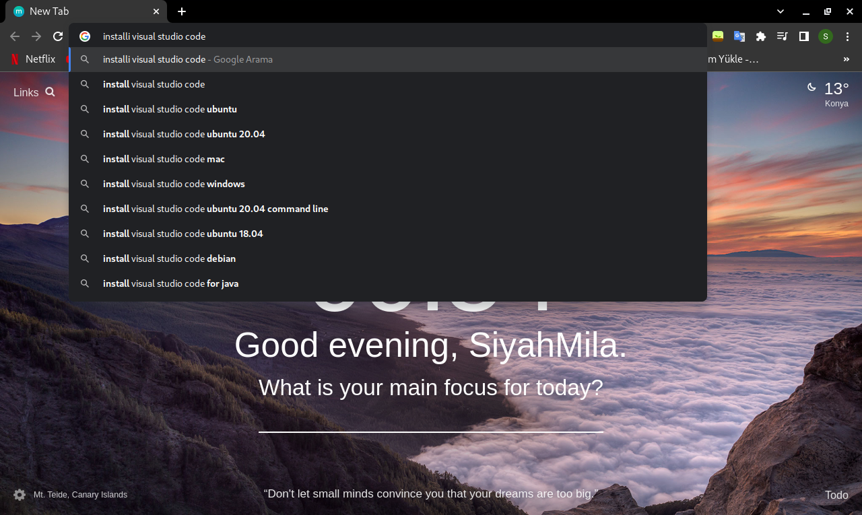The image size is (862, 515).
Task: Open the Extensions puzzle piece menu
Action: pyautogui.click(x=761, y=36)
